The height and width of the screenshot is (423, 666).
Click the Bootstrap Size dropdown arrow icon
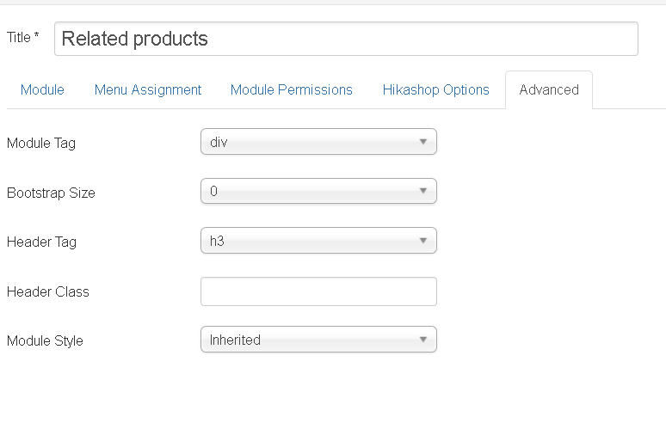click(423, 192)
